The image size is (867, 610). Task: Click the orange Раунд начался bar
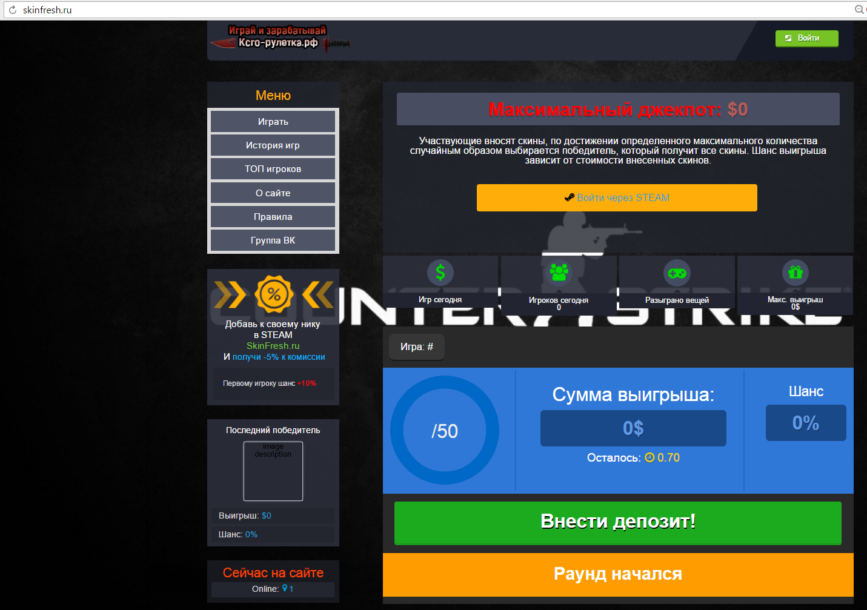click(618, 574)
